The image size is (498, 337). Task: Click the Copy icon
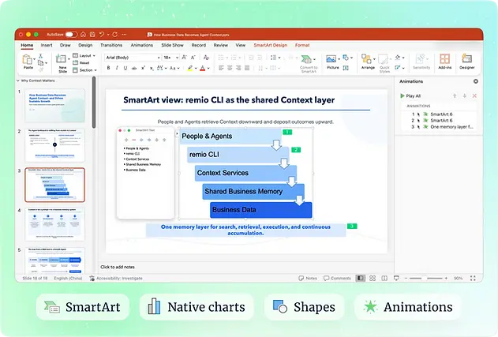coord(41,63)
